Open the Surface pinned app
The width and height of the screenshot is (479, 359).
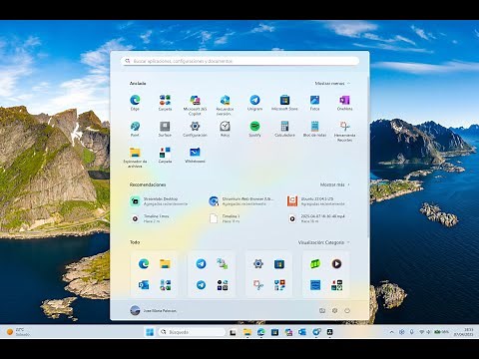165,129
